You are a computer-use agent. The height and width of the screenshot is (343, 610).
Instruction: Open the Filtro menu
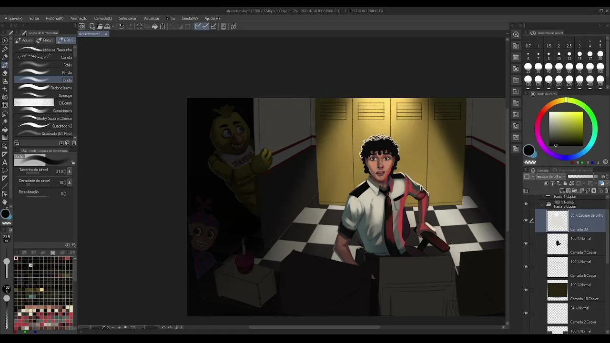pos(171,19)
